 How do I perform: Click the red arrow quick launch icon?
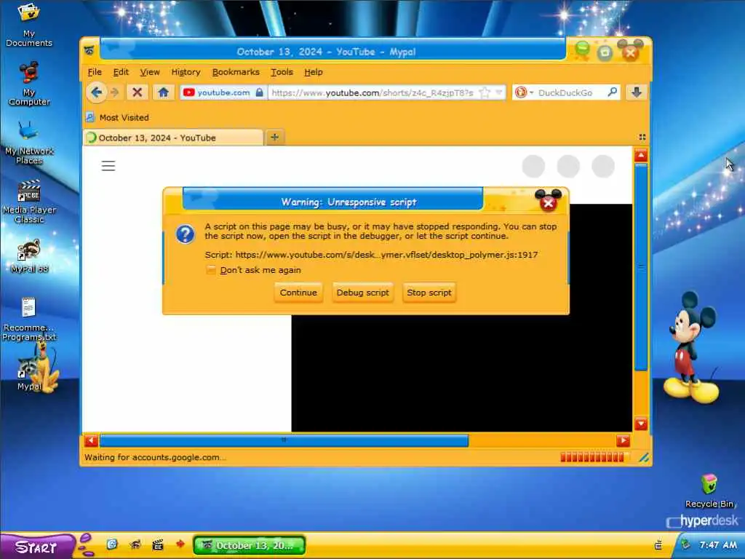click(x=180, y=544)
